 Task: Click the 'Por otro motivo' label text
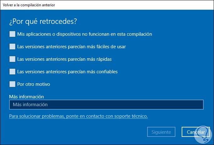tap(34, 84)
